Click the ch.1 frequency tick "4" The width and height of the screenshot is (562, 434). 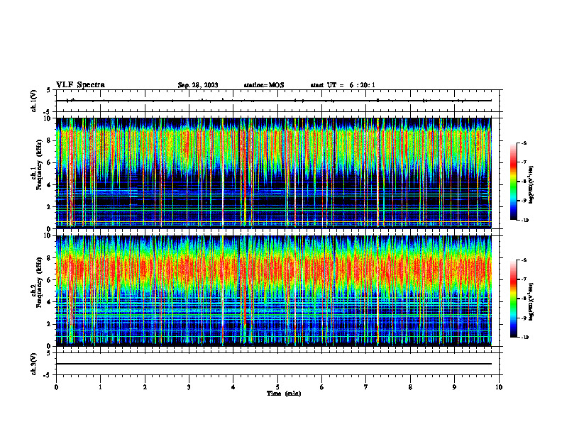[50, 185]
